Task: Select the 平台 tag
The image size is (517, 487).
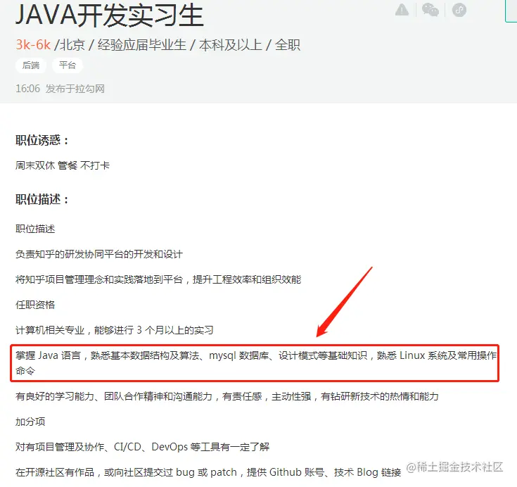Action: [68, 65]
